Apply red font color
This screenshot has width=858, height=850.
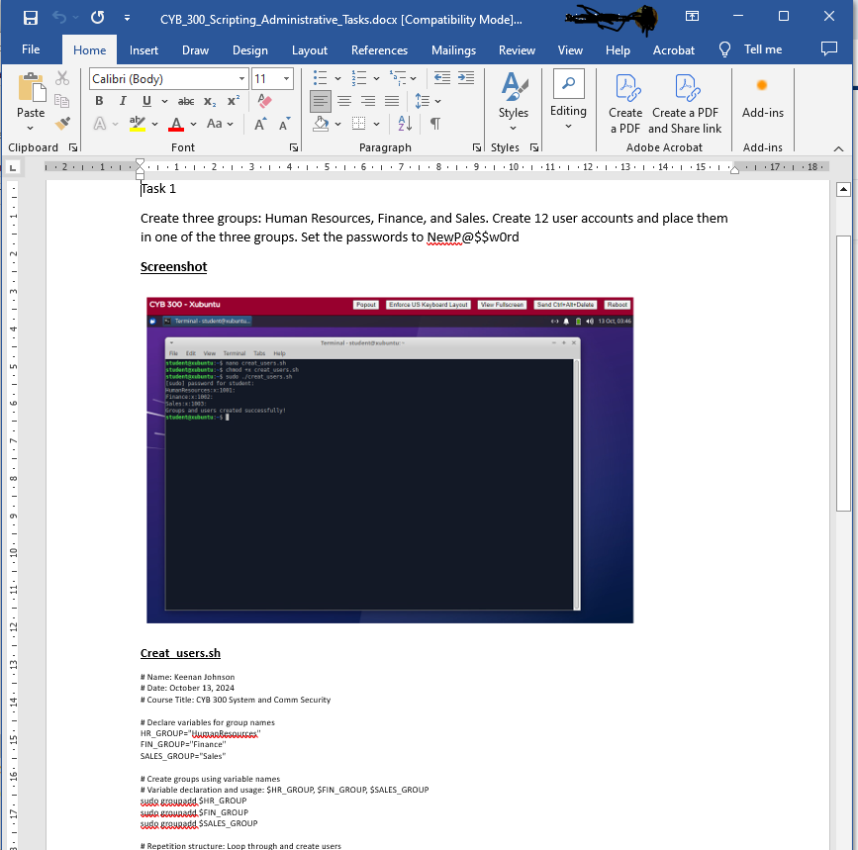click(x=175, y=124)
